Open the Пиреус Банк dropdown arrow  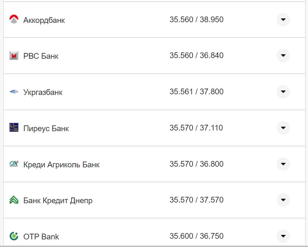(283, 128)
